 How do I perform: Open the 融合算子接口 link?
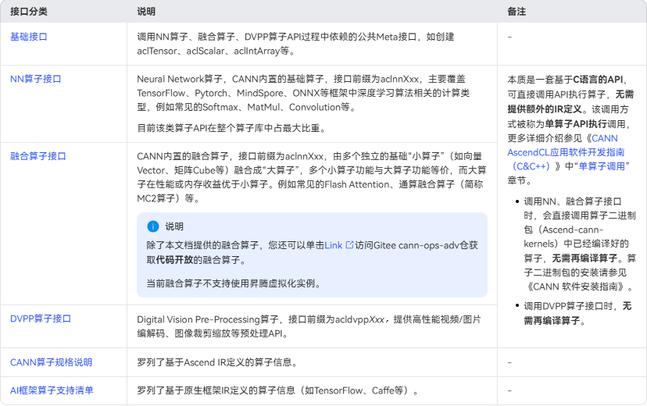coord(38,156)
